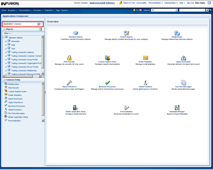213x170 pixels.
Task: Collapse the Common Setup section
Action: pyautogui.click(x=4, y=80)
